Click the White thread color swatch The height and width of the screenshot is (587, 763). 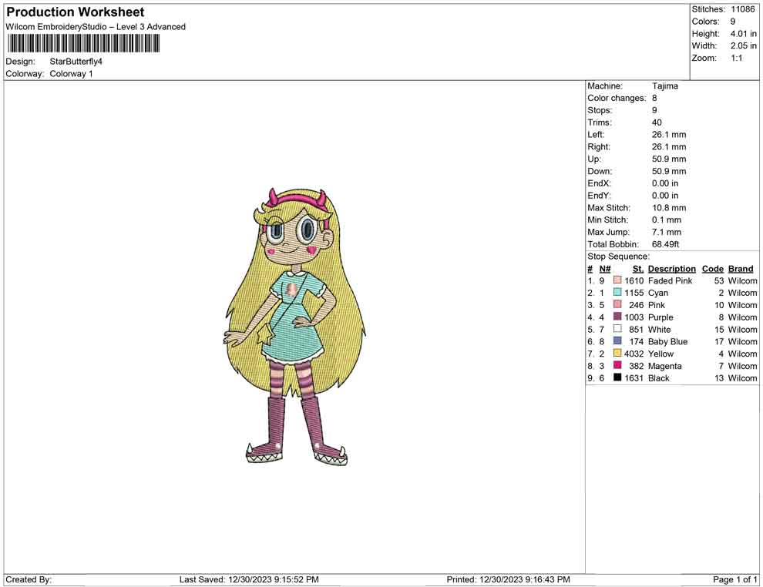coord(617,329)
